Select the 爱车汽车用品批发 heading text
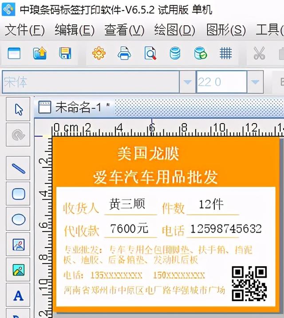The image size is (284, 318). pyautogui.click(x=155, y=177)
